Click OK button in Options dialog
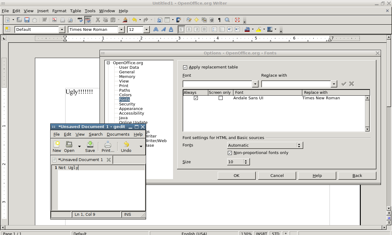392x235 pixels. tap(236, 175)
